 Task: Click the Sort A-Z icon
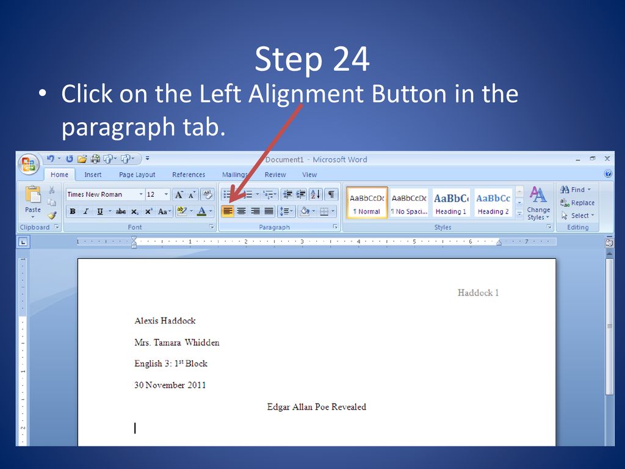coord(316,194)
